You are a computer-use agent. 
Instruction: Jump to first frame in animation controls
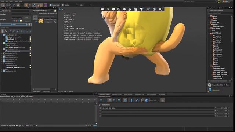tap(101, 100)
